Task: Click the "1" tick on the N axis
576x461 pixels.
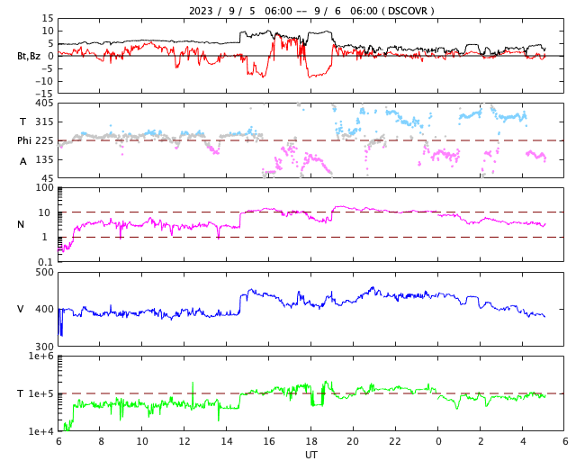Action: [45, 237]
